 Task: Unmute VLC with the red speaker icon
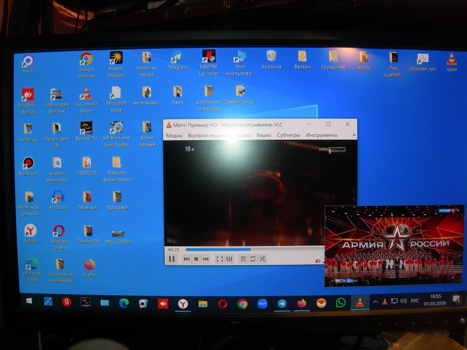[x=318, y=261]
